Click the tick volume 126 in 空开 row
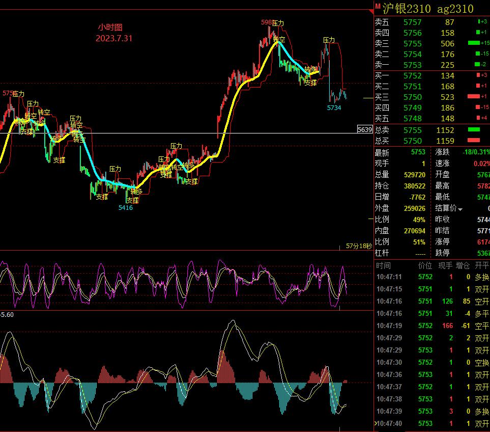This screenshot has width=490, height=432. pyautogui.click(x=447, y=301)
